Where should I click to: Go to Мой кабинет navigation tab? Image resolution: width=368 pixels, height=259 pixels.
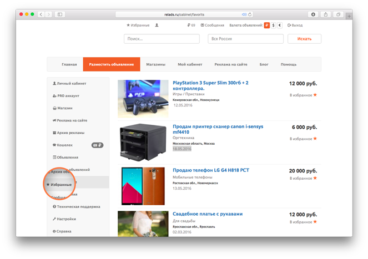tap(190, 64)
